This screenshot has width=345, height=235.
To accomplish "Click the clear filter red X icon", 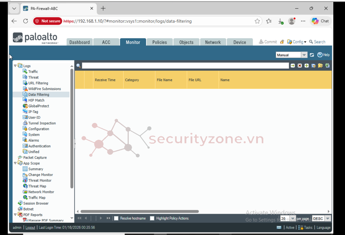I will pyautogui.click(x=300, y=66).
